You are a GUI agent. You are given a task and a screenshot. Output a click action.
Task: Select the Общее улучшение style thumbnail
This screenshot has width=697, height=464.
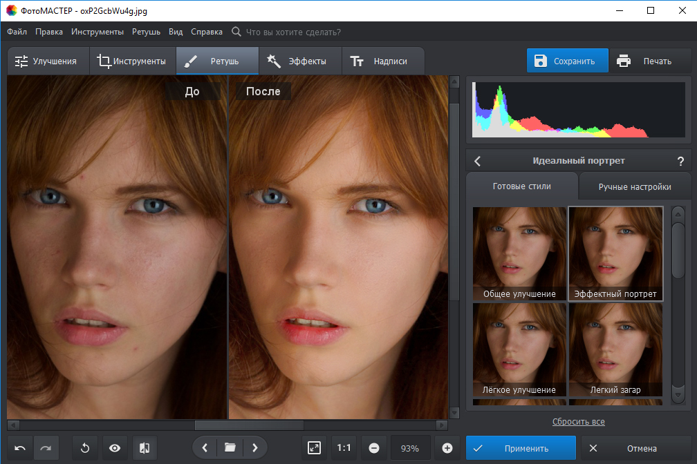(519, 253)
